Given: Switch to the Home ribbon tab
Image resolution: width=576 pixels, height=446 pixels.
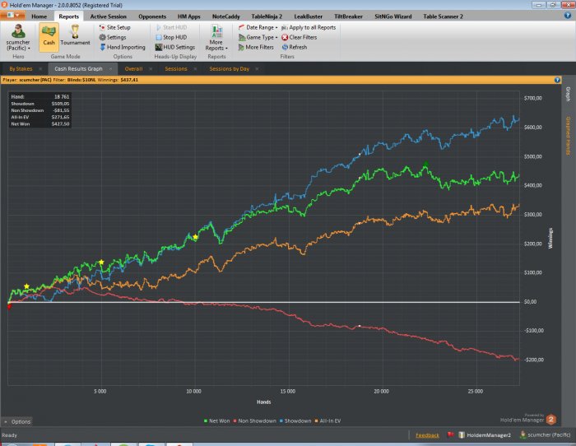Looking at the screenshot, I should tap(39, 16).
